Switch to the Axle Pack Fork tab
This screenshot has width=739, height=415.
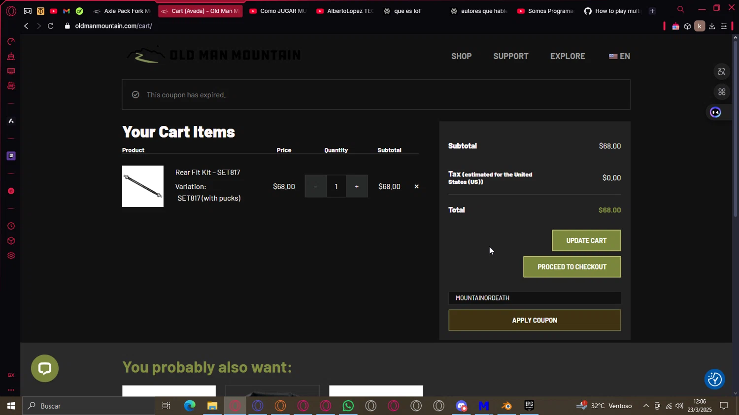(122, 11)
